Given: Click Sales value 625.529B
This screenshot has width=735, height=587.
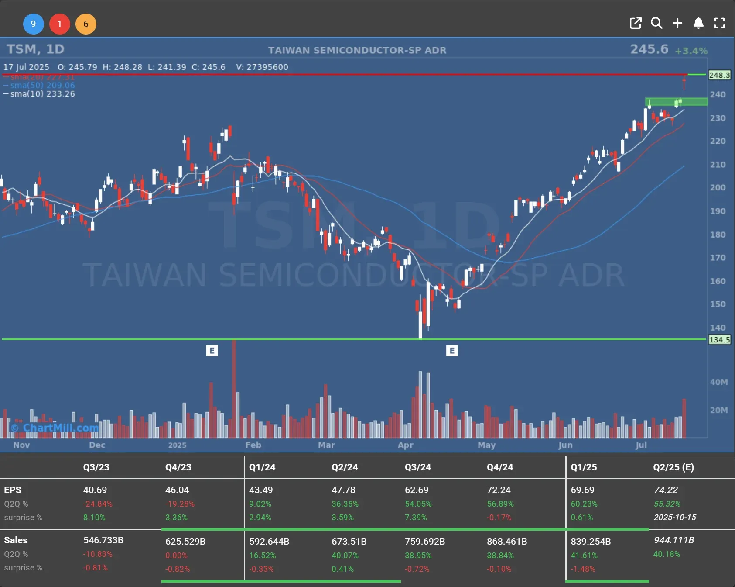Looking at the screenshot, I should [185, 542].
